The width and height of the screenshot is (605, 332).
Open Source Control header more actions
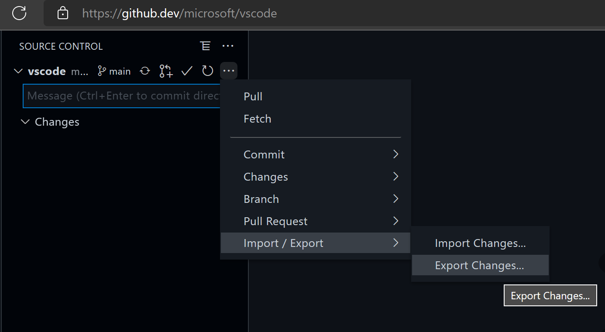coord(228,46)
